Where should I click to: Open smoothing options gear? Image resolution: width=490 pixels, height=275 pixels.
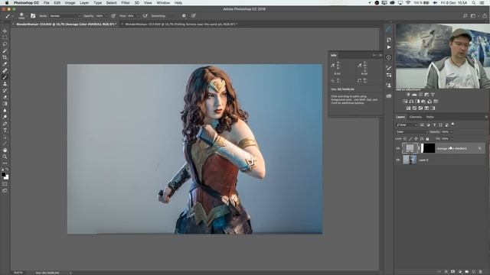point(184,15)
